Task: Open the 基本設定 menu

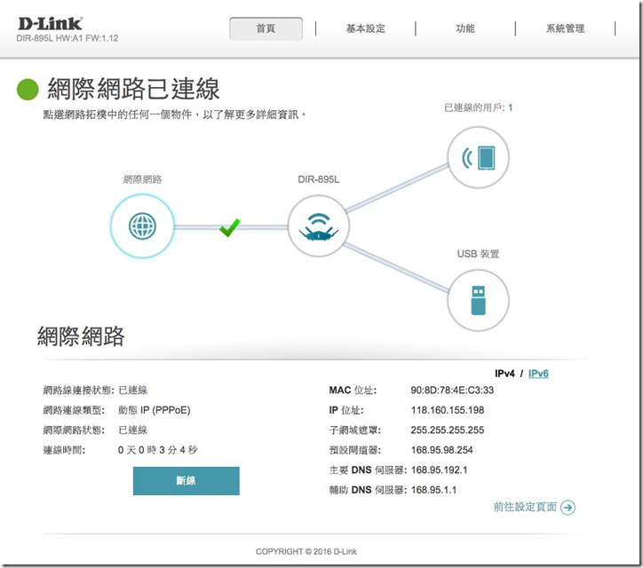Action: pos(365,28)
